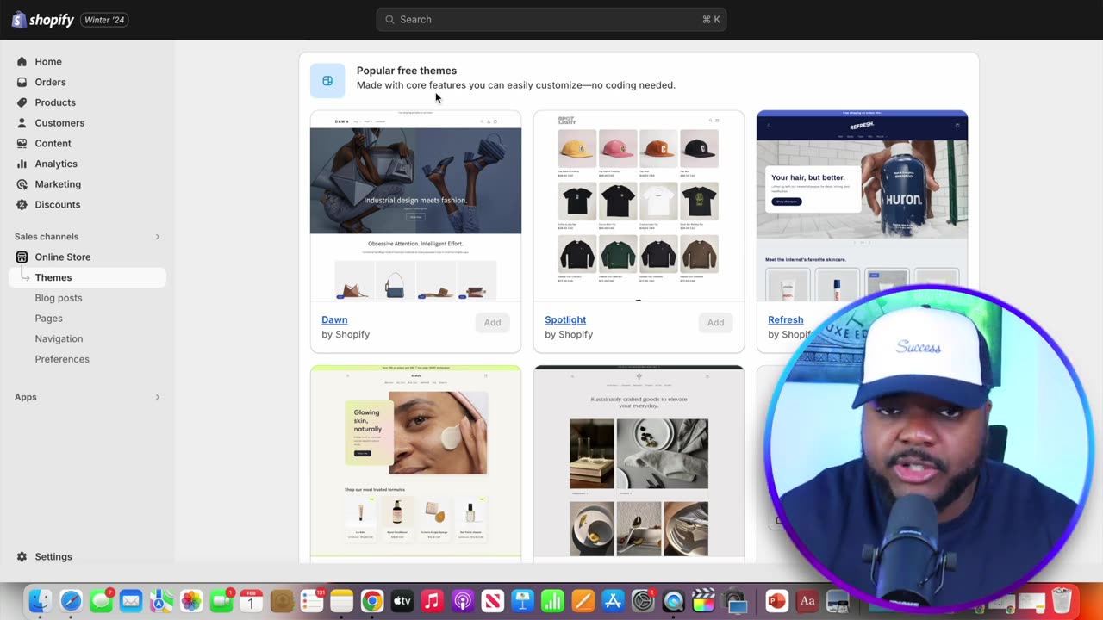Open Google Chrome in dock
This screenshot has width=1103, height=620.
(x=372, y=600)
